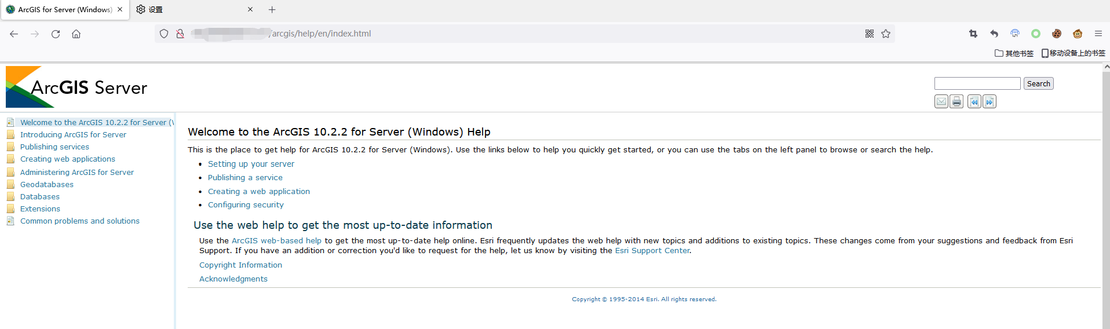
Task: Expand the Publishing services folder
Action: [x=54, y=147]
